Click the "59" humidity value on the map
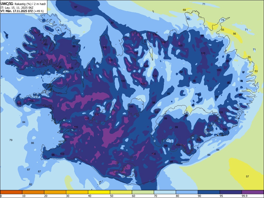Screen dimensions: 264x198 (x=184, y=10)
